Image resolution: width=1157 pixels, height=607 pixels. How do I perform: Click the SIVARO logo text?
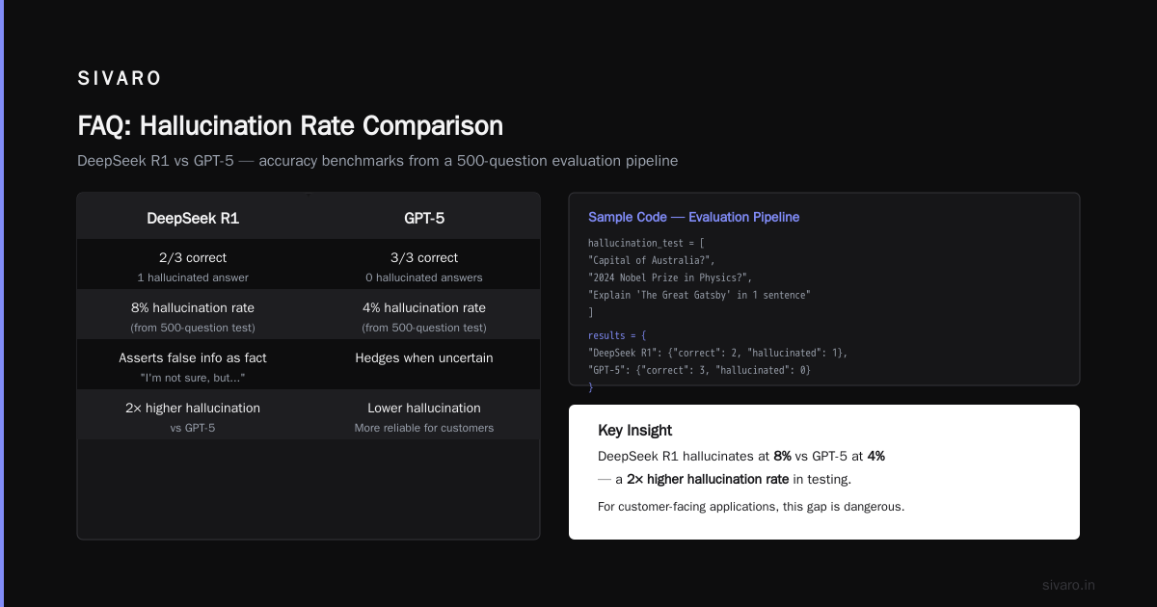[x=120, y=79]
